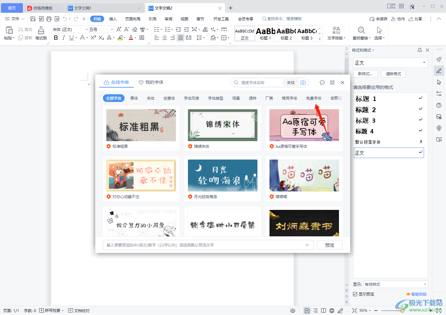The height and width of the screenshot is (315, 446).
Task: Open the Show valid styles dropdown
Action: tap(425, 284)
